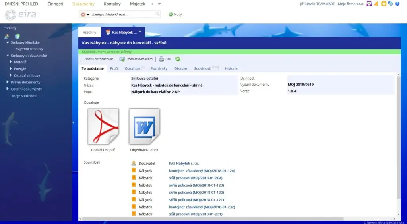
Task: Expand the Právní dokumenty folder
Action: click(x=8, y=82)
